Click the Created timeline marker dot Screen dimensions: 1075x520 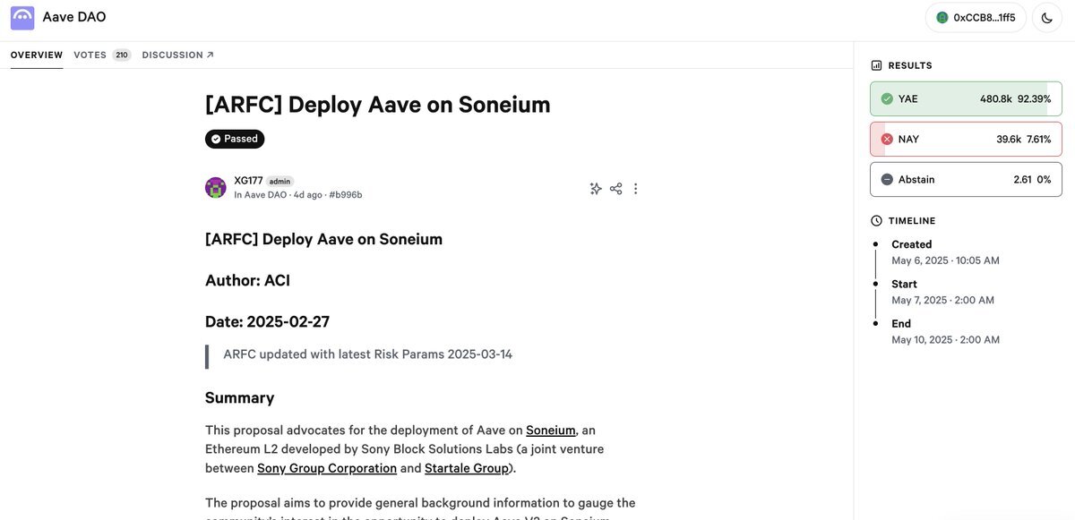pyautogui.click(x=875, y=243)
